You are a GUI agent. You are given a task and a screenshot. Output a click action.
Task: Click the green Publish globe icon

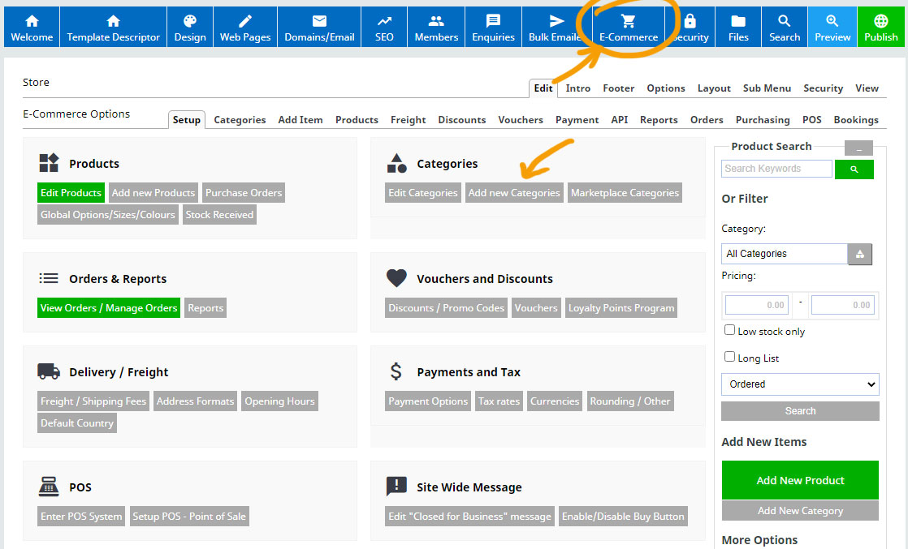[881, 22]
